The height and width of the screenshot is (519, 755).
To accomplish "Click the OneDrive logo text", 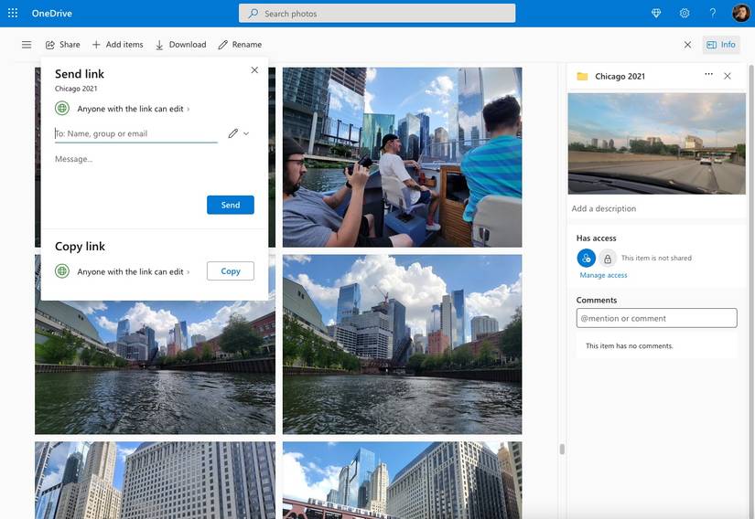I will click(x=51, y=14).
